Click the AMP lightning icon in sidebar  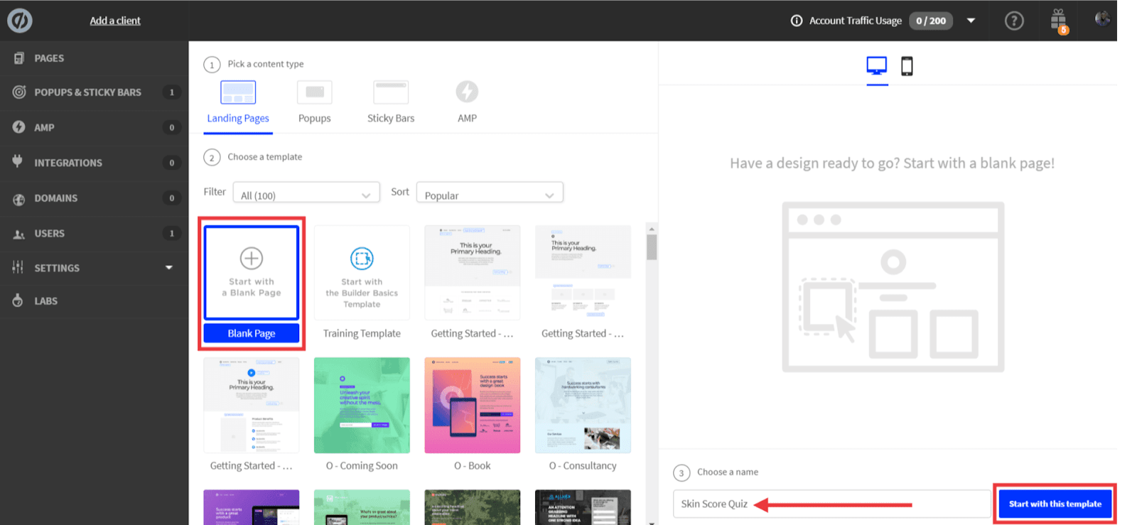coord(19,127)
